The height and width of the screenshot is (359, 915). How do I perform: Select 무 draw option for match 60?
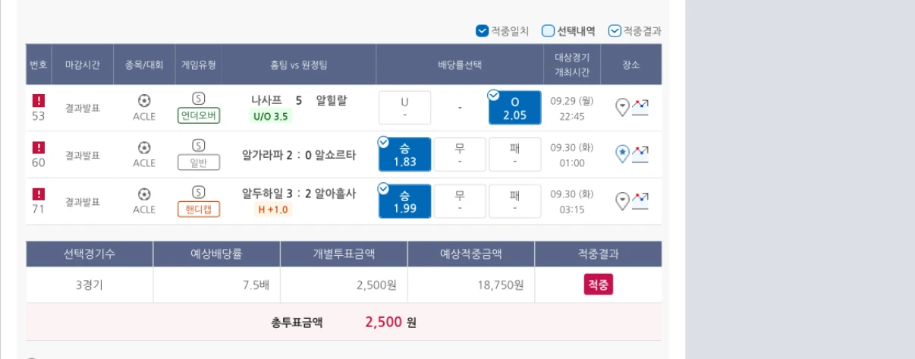pos(460,155)
